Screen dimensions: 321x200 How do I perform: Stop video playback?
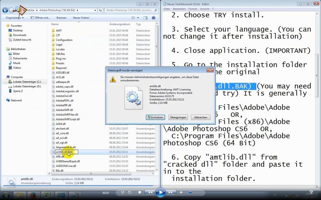[x=140, y=193]
